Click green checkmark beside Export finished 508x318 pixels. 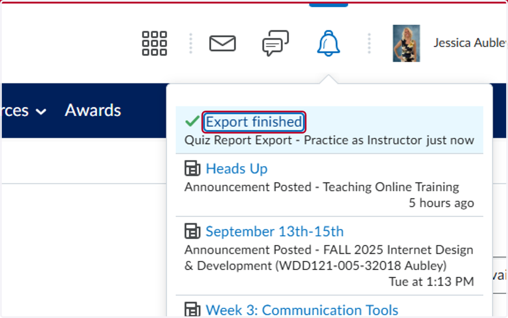(x=192, y=122)
